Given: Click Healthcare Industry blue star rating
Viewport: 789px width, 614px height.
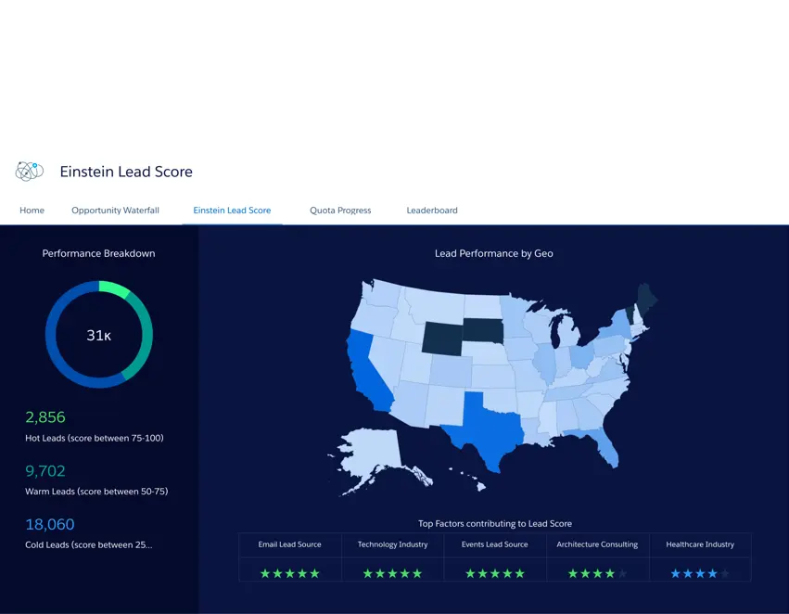Looking at the screenshot, I should point(700,573).
